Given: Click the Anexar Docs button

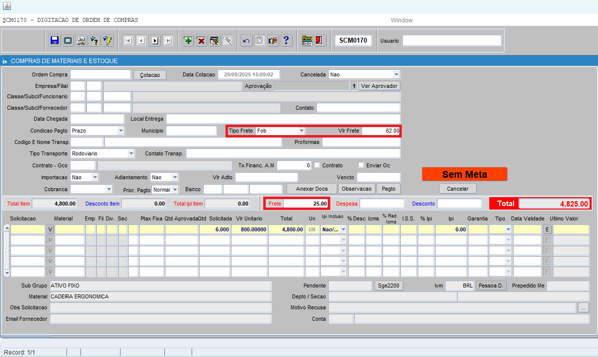Looking at the screenshot, I should pyautogui.click(x=311, y=189).
